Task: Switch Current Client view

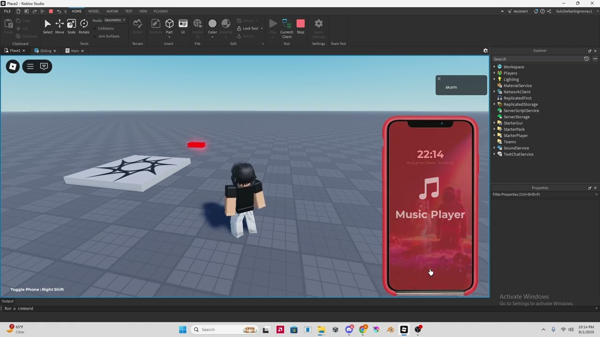Action: point(287,28)
